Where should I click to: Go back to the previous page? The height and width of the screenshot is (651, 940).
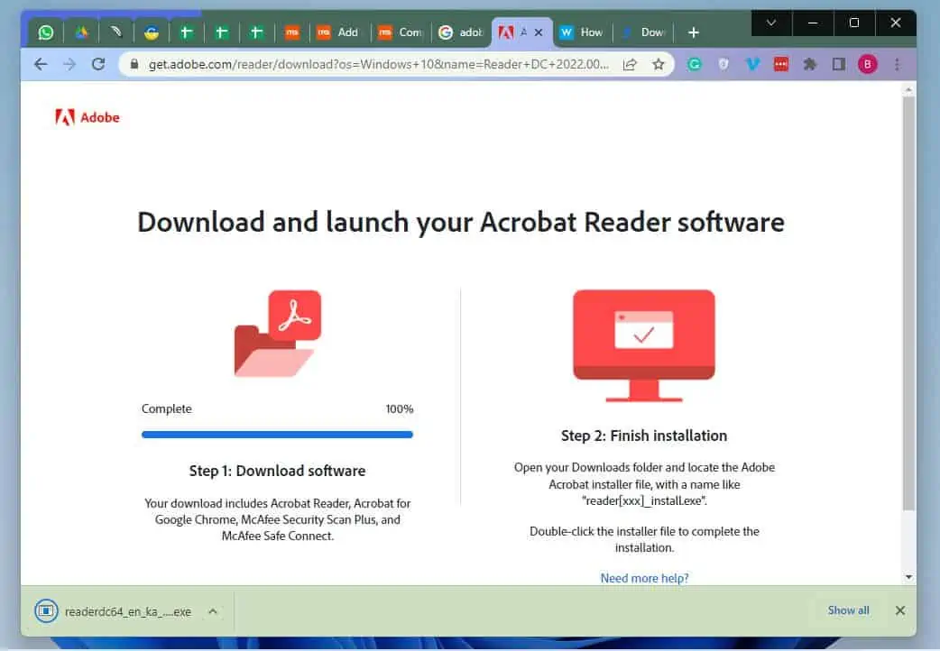pos(40,64)
